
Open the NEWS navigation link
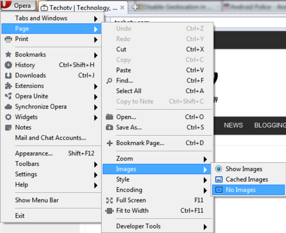pos(233,125)
